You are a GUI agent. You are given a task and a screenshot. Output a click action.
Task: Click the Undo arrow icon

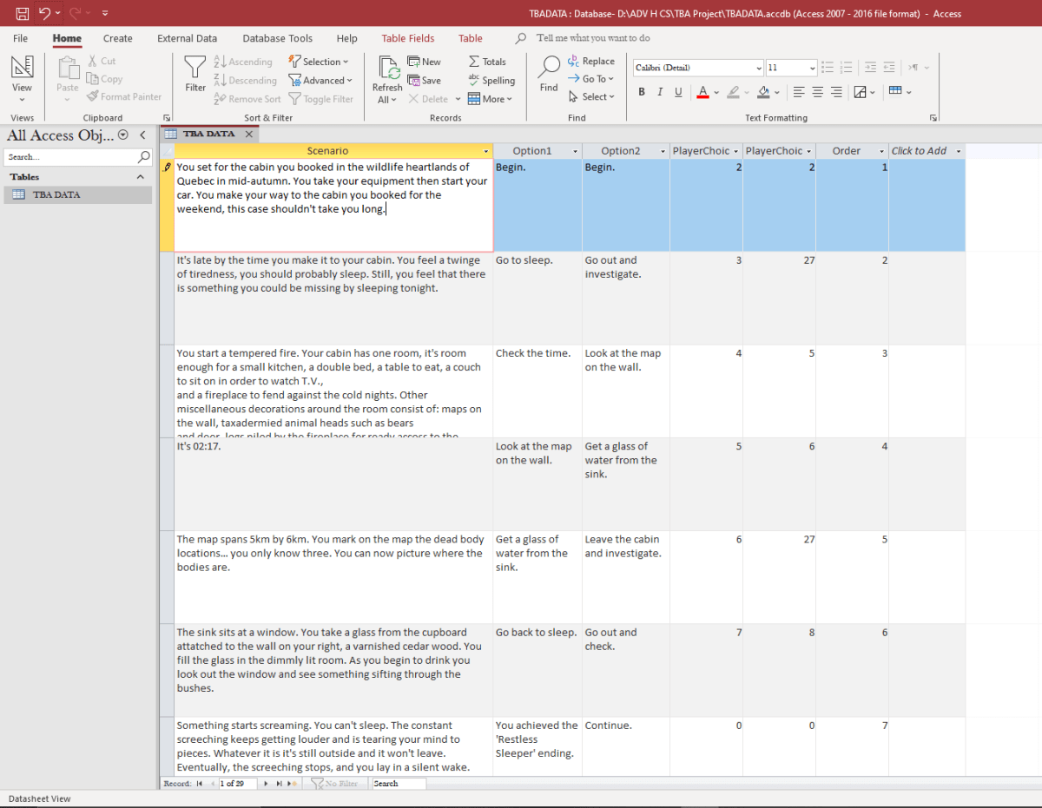(43, 13)
